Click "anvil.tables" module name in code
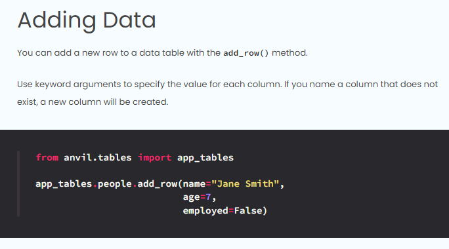449x249 pixels. pyautogui.click(x=98, y=157)
